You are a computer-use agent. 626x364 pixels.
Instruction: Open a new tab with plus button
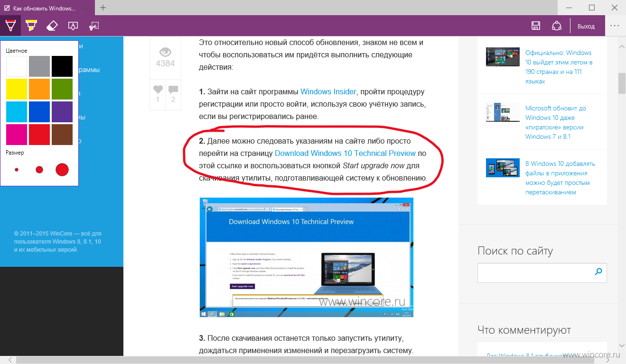pos(103,8)
